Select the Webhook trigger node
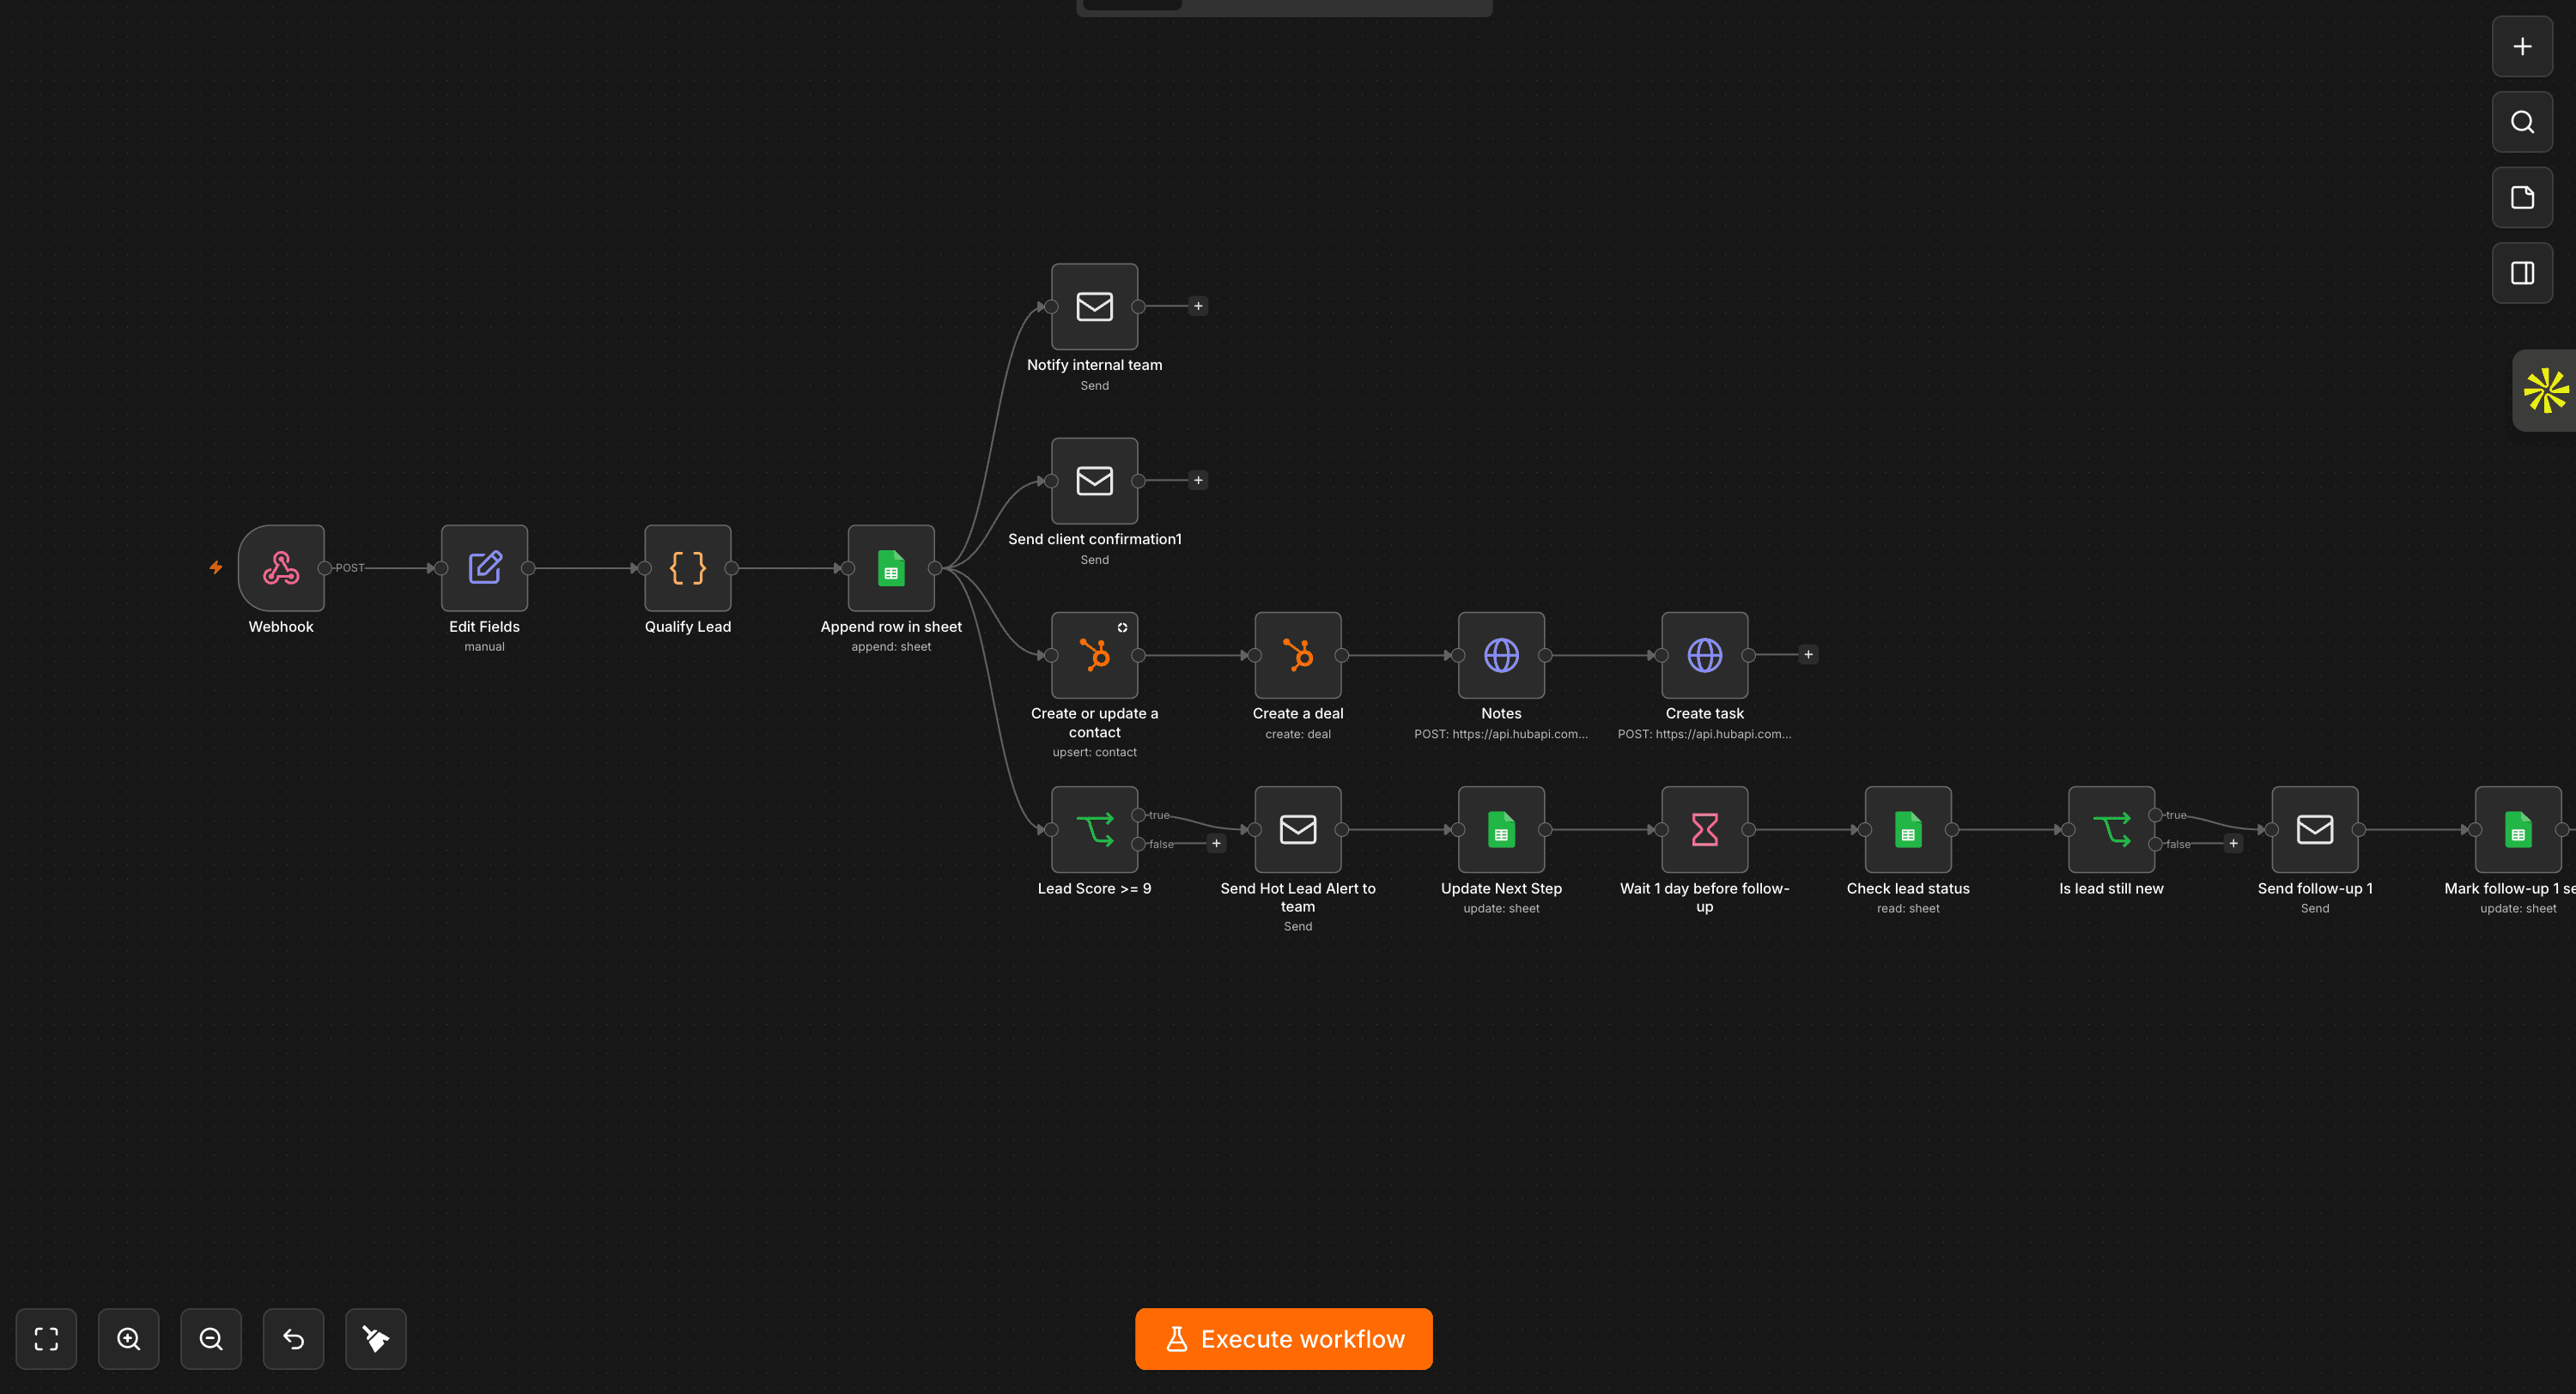Image resolution: width=2576 pixels, height=1394 pixels. pos(281,568)
